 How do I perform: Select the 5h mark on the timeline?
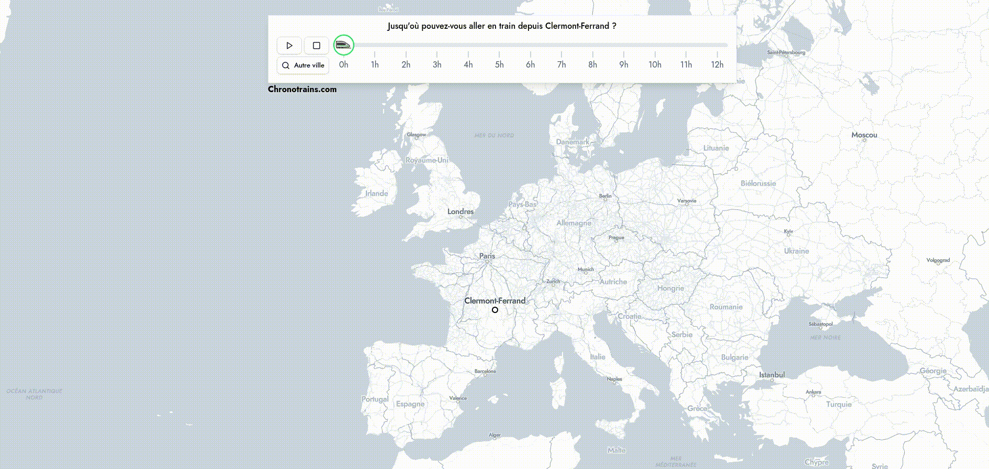point(499,64)
